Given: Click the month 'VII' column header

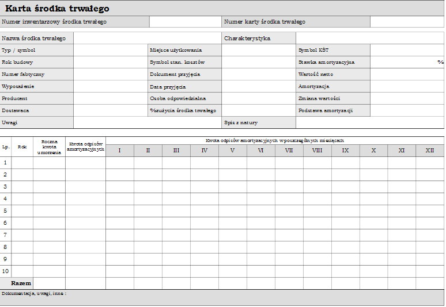Looking at the screenshot, I should 289,151.
